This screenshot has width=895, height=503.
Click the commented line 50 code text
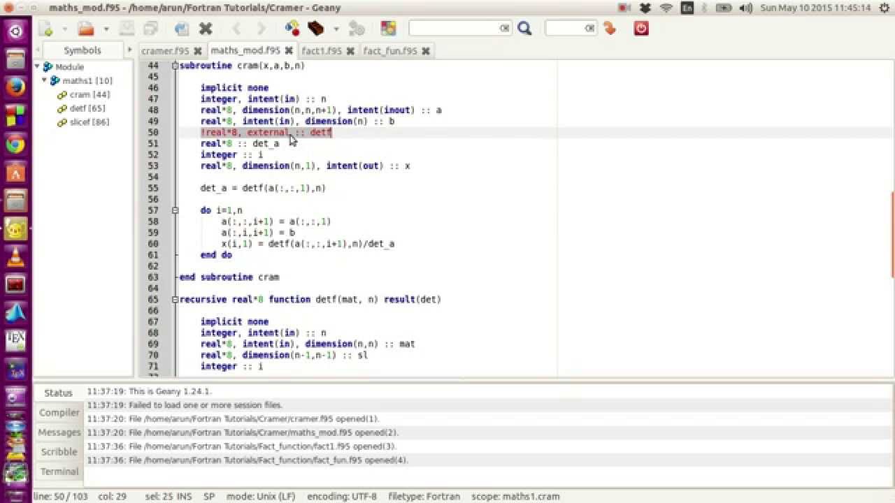pyautogui.click(x=266, y=132)
